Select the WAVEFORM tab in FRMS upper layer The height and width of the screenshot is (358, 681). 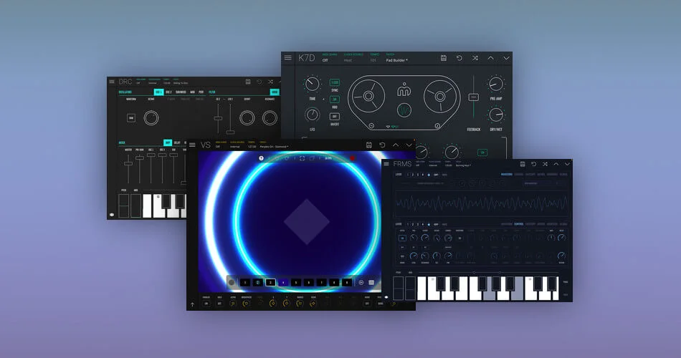click(506, 175)
